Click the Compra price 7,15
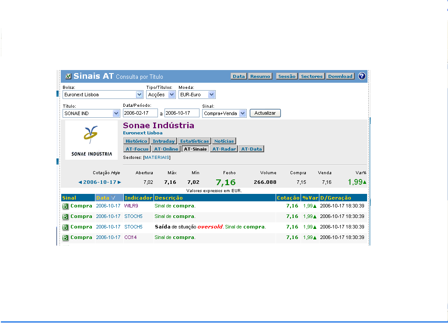This screenshot has width=448, height=323. pyautogui.click(x=301, y=182)
